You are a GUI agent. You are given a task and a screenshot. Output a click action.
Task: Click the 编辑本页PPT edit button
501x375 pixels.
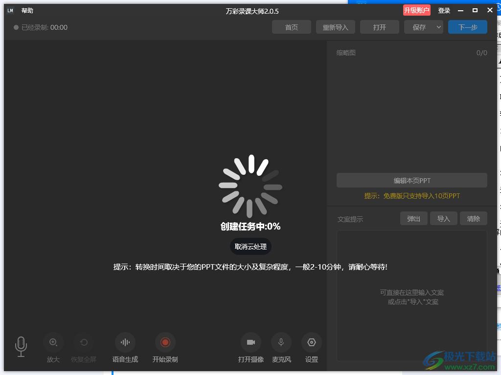click(x=412, y=181)
